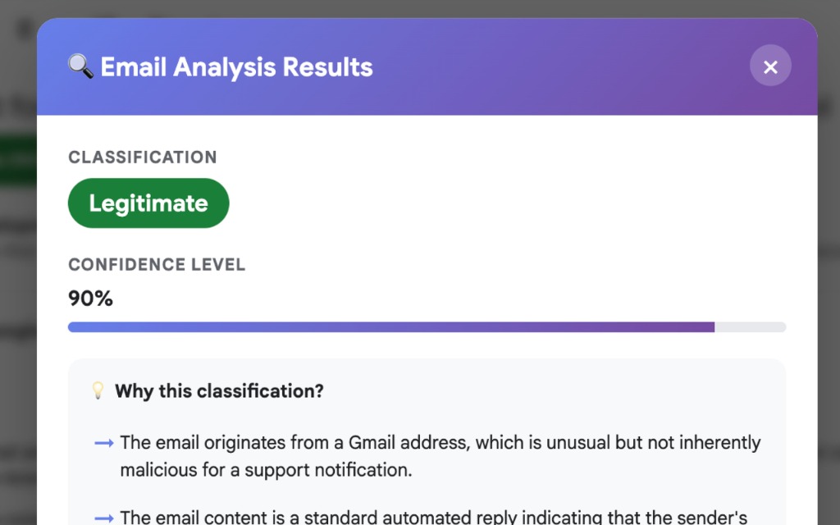Image resolution: width=840 pixels, height=525 pixels.
Task: Click the 90% confidence value
Action: tap(90, 299)
